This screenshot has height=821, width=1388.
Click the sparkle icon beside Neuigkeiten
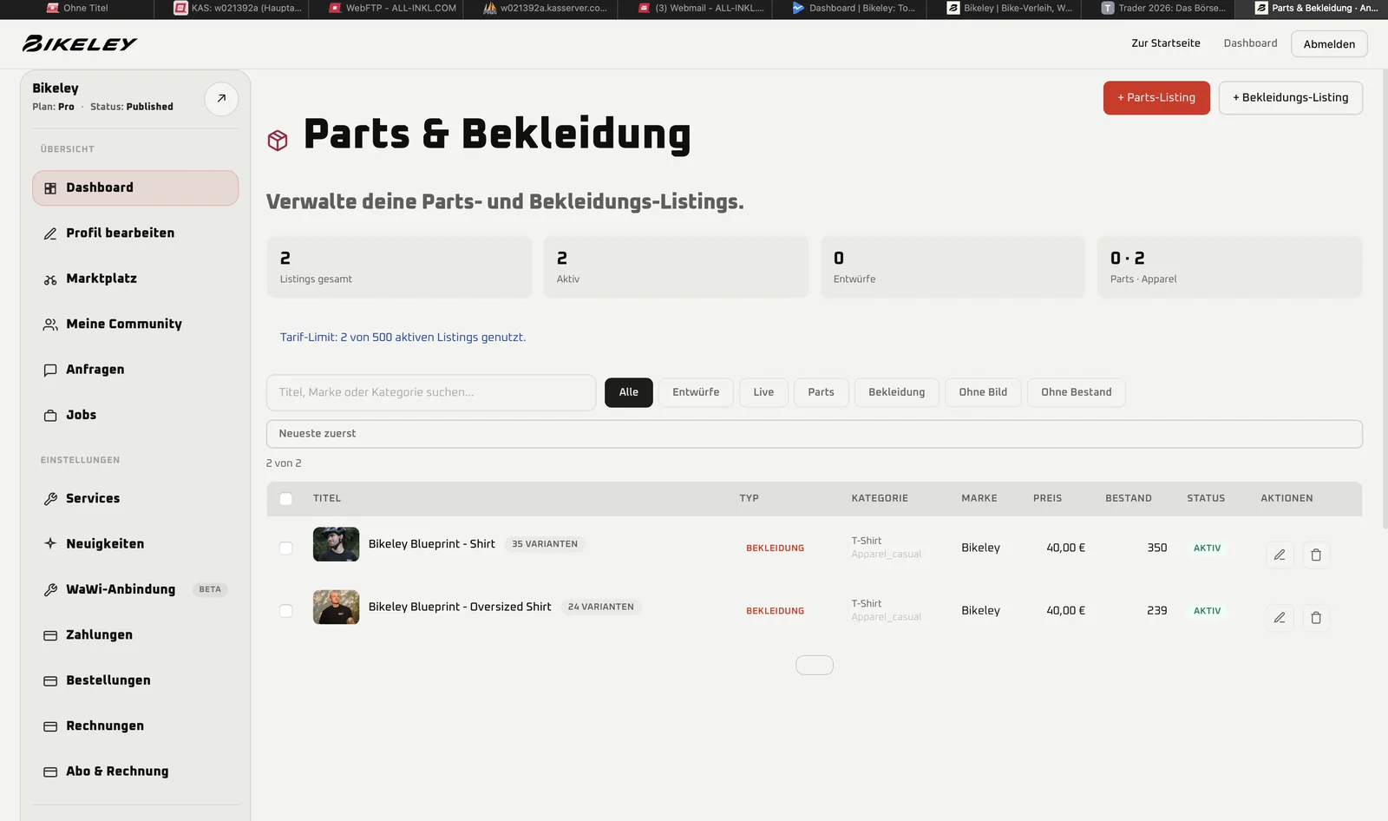point(50,543)
